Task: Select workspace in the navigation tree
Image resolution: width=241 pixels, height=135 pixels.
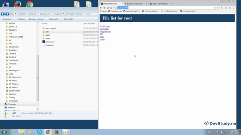Action: [13, 101]
